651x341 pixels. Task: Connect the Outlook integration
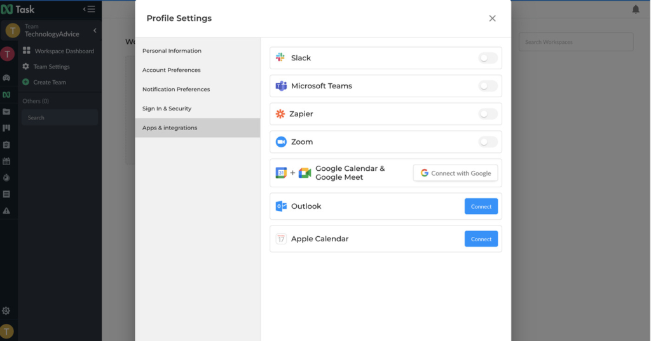[x=481, y=206]
